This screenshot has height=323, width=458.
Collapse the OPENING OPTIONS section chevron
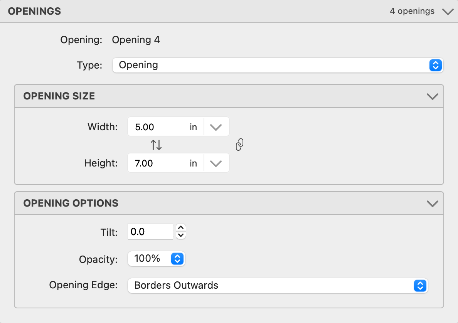tap(433, 203)
